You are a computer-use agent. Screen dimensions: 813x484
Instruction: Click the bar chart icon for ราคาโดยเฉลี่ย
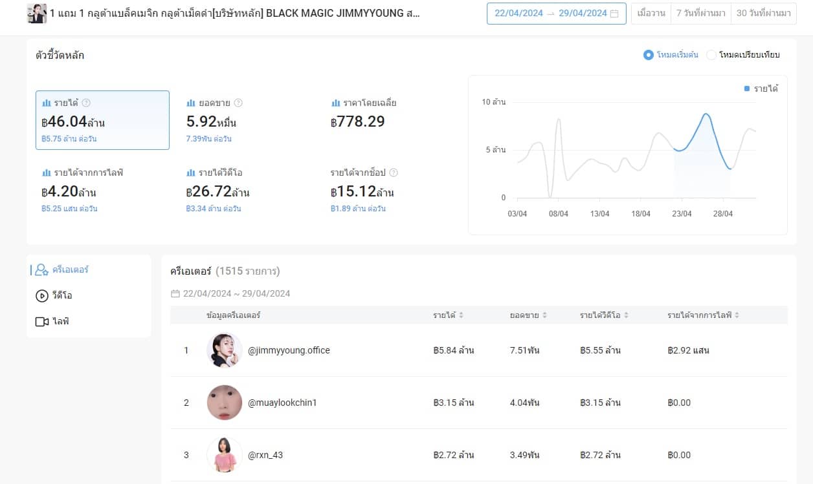[335, 103]
